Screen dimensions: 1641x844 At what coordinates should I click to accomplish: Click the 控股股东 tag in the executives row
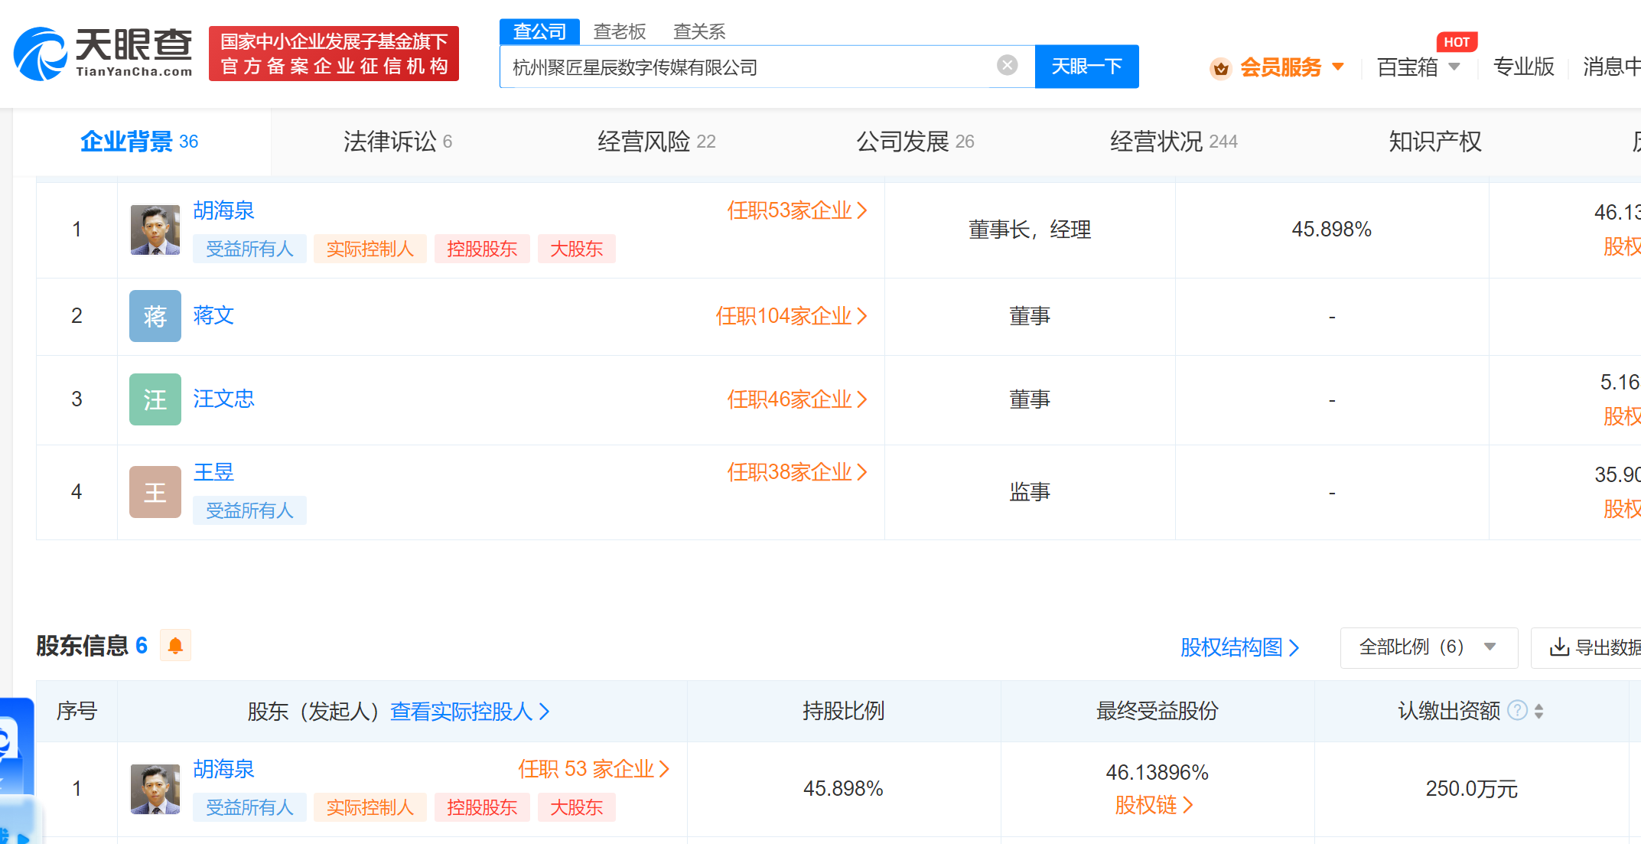tap(482, 249)
